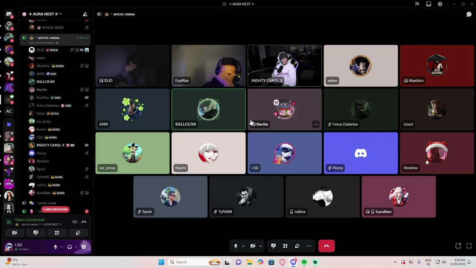The width and height of the screenshot is (476, 268).
Task: Click the flag icon in the title bar
Action: tap(417, 4)
